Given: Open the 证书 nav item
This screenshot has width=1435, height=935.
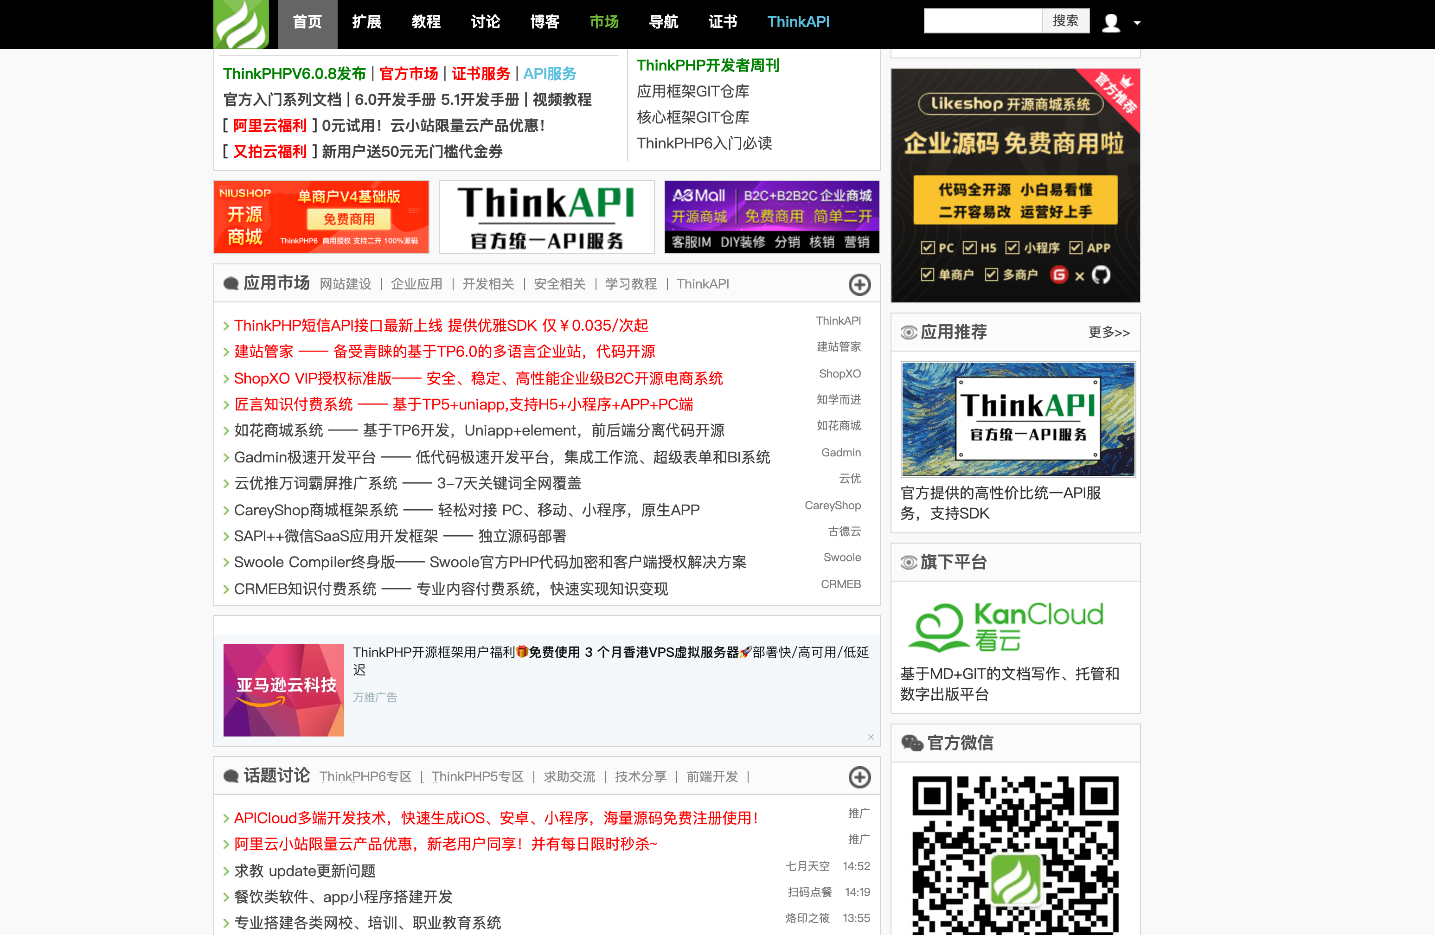Looking at the screenshot, I should (723, 22).
